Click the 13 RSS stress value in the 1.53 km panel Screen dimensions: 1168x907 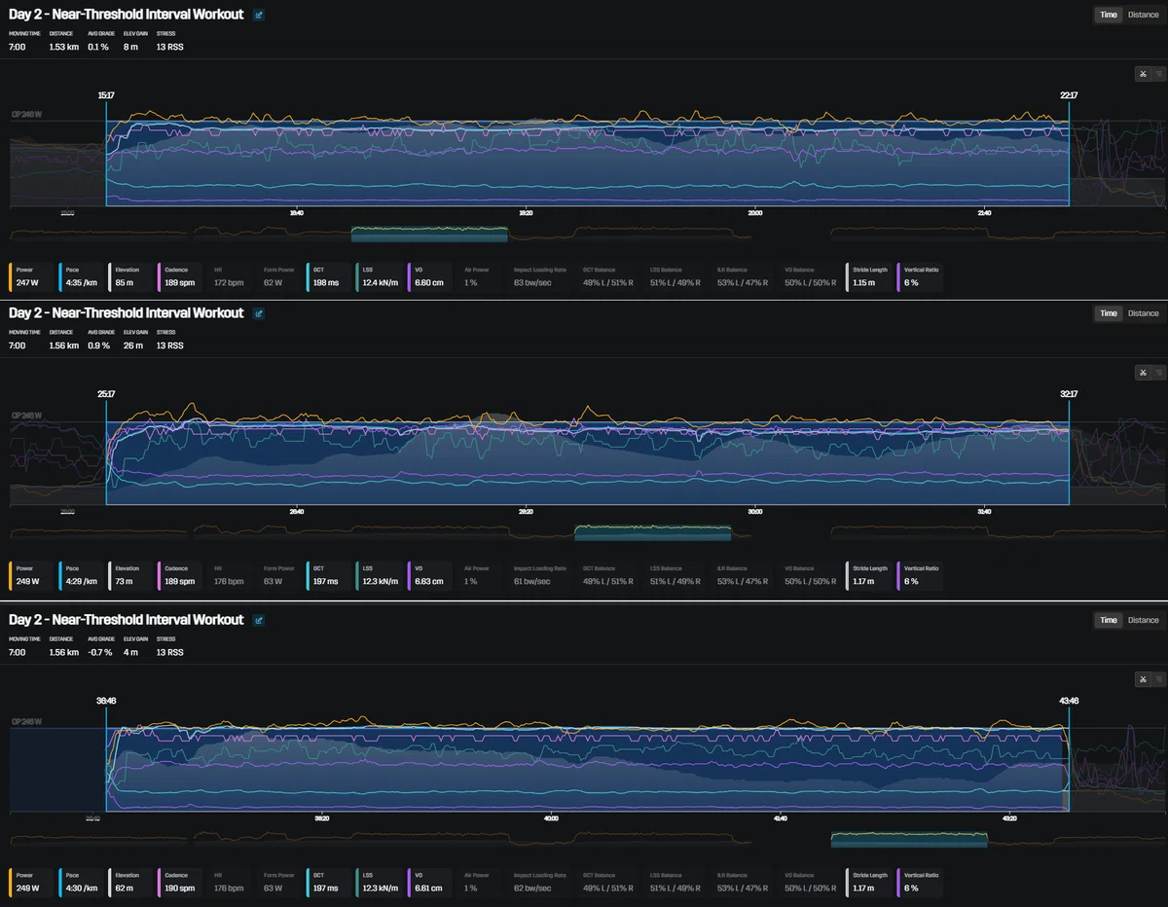click(169, 47)
